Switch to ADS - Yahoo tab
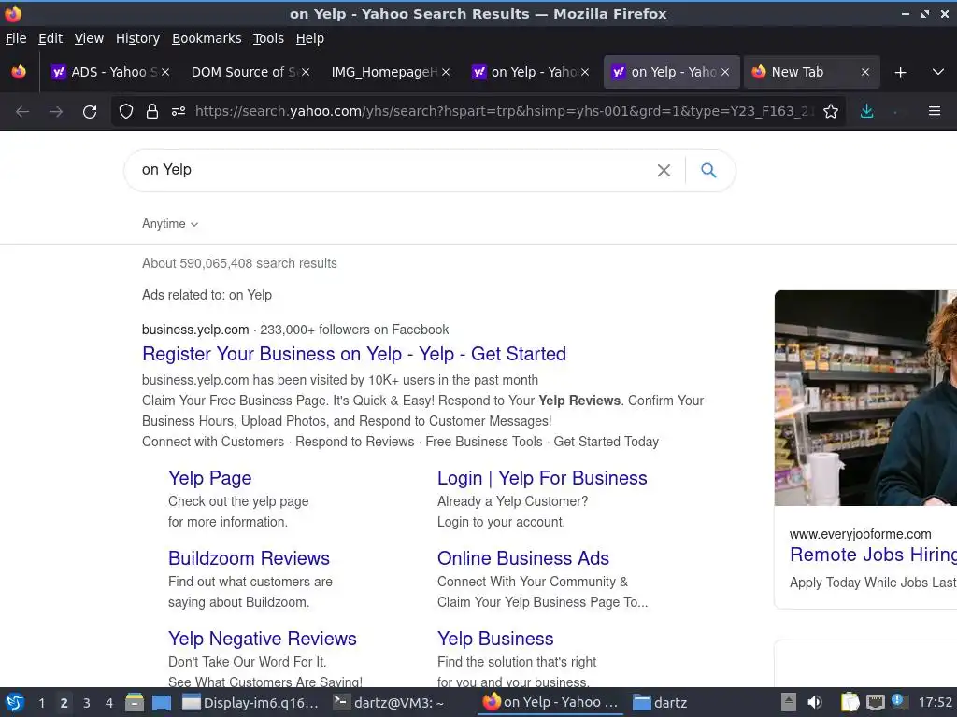 [x=110, y=72]
